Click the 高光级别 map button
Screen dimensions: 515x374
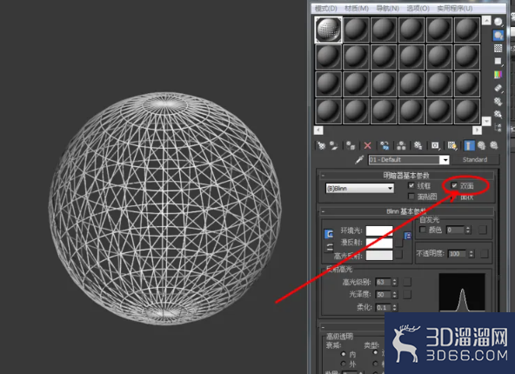coord(407,282)
